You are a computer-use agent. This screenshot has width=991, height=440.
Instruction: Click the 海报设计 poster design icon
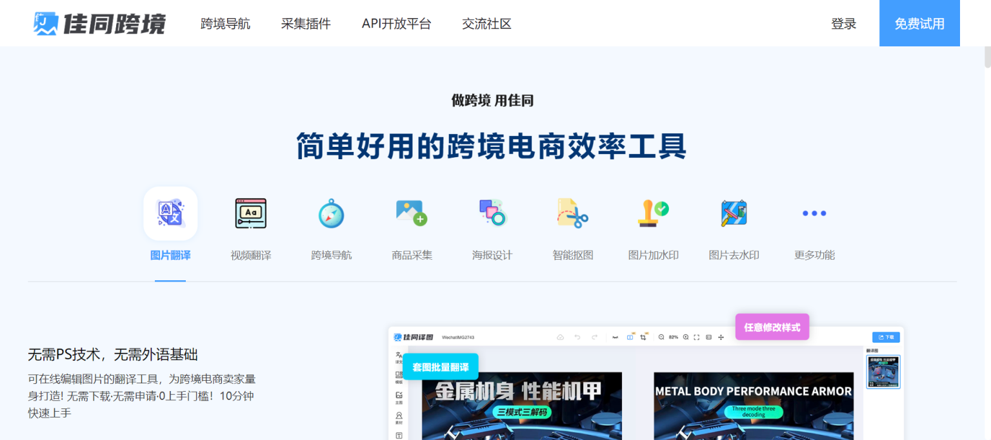coord(492,213)
